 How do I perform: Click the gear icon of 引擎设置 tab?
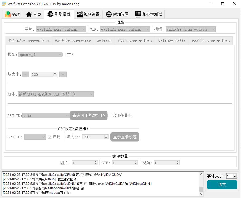click(x=50, y=14)
